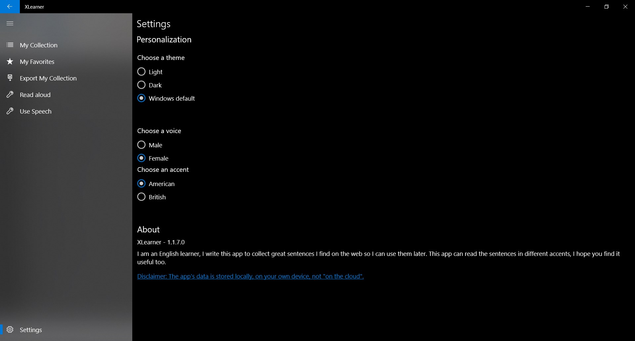
Task: Choose the Female voice option
Action: tap(142, 158)
